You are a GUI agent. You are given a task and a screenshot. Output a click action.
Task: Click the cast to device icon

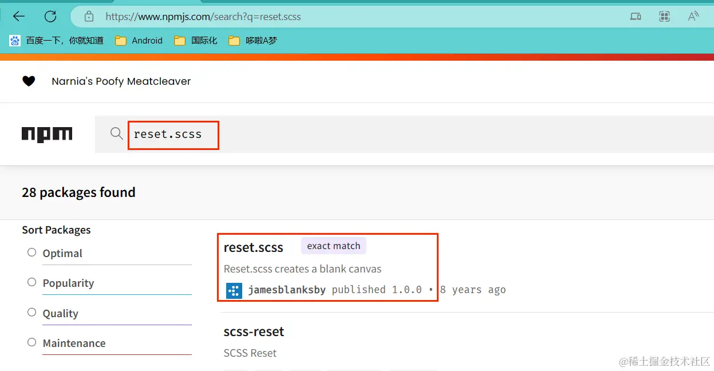(x=636, y=17)
